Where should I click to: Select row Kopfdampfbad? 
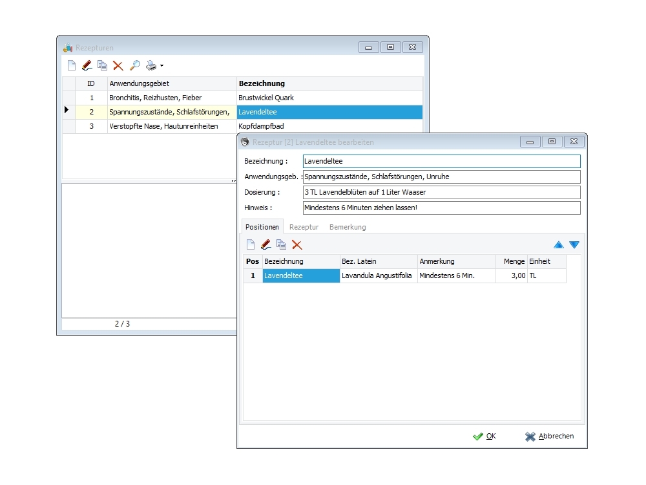[242, 126]
